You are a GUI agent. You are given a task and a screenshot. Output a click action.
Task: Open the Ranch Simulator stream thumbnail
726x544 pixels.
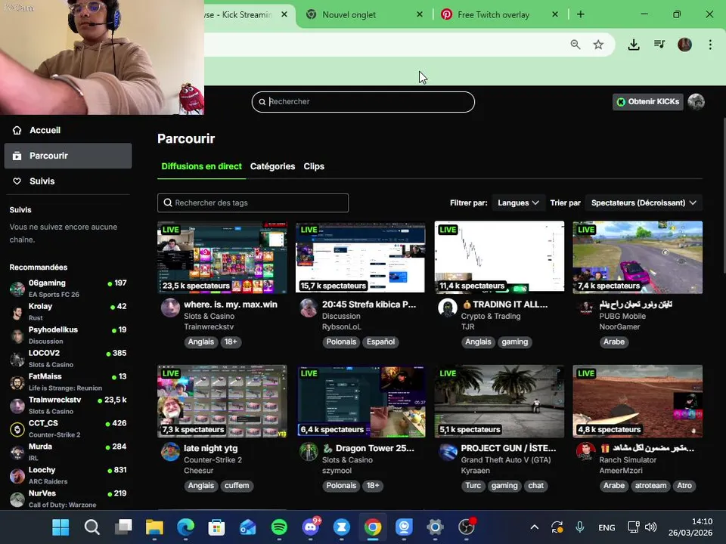(x=638, y=401)
